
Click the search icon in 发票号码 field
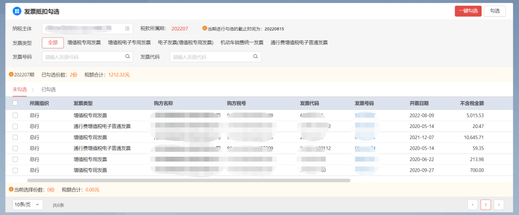(127, 57)
